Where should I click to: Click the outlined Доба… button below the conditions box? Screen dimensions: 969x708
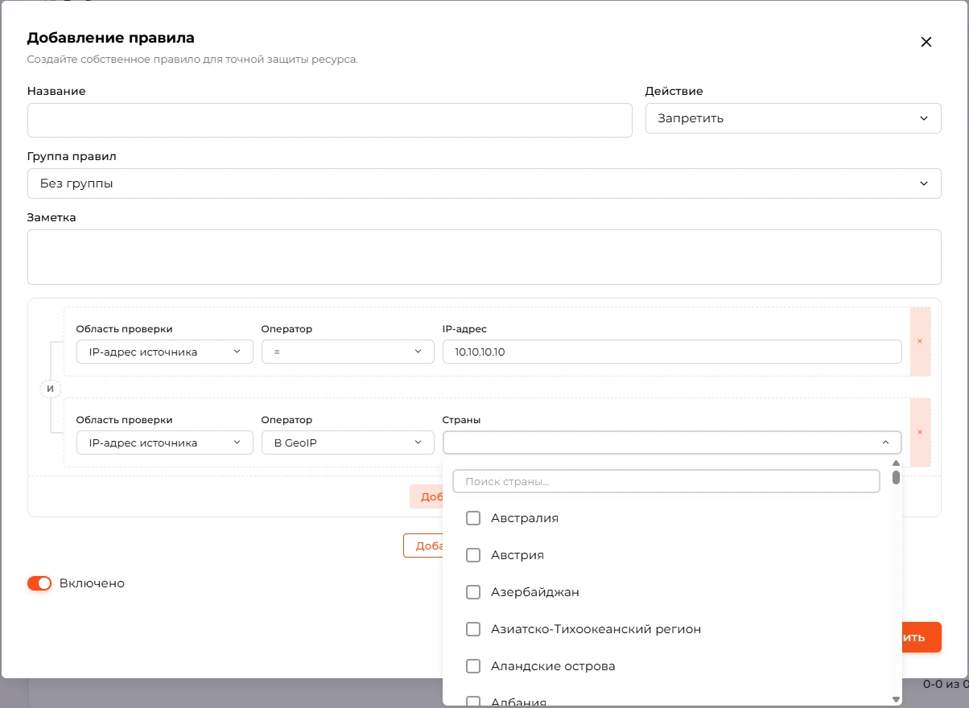(x=423, y=545)
